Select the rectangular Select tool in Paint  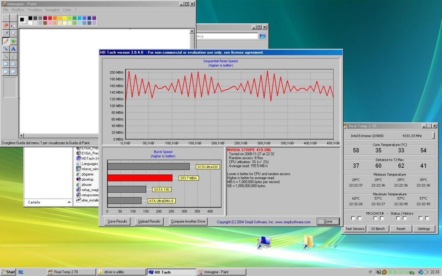13,18
